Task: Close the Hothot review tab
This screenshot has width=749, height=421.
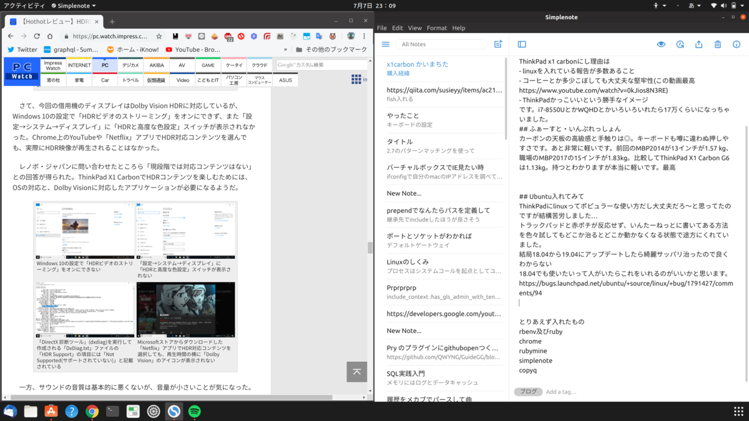Action: pos(98,21)
